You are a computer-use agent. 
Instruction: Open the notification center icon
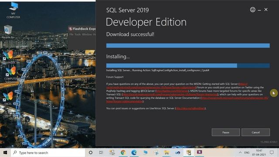click(272, 153)
